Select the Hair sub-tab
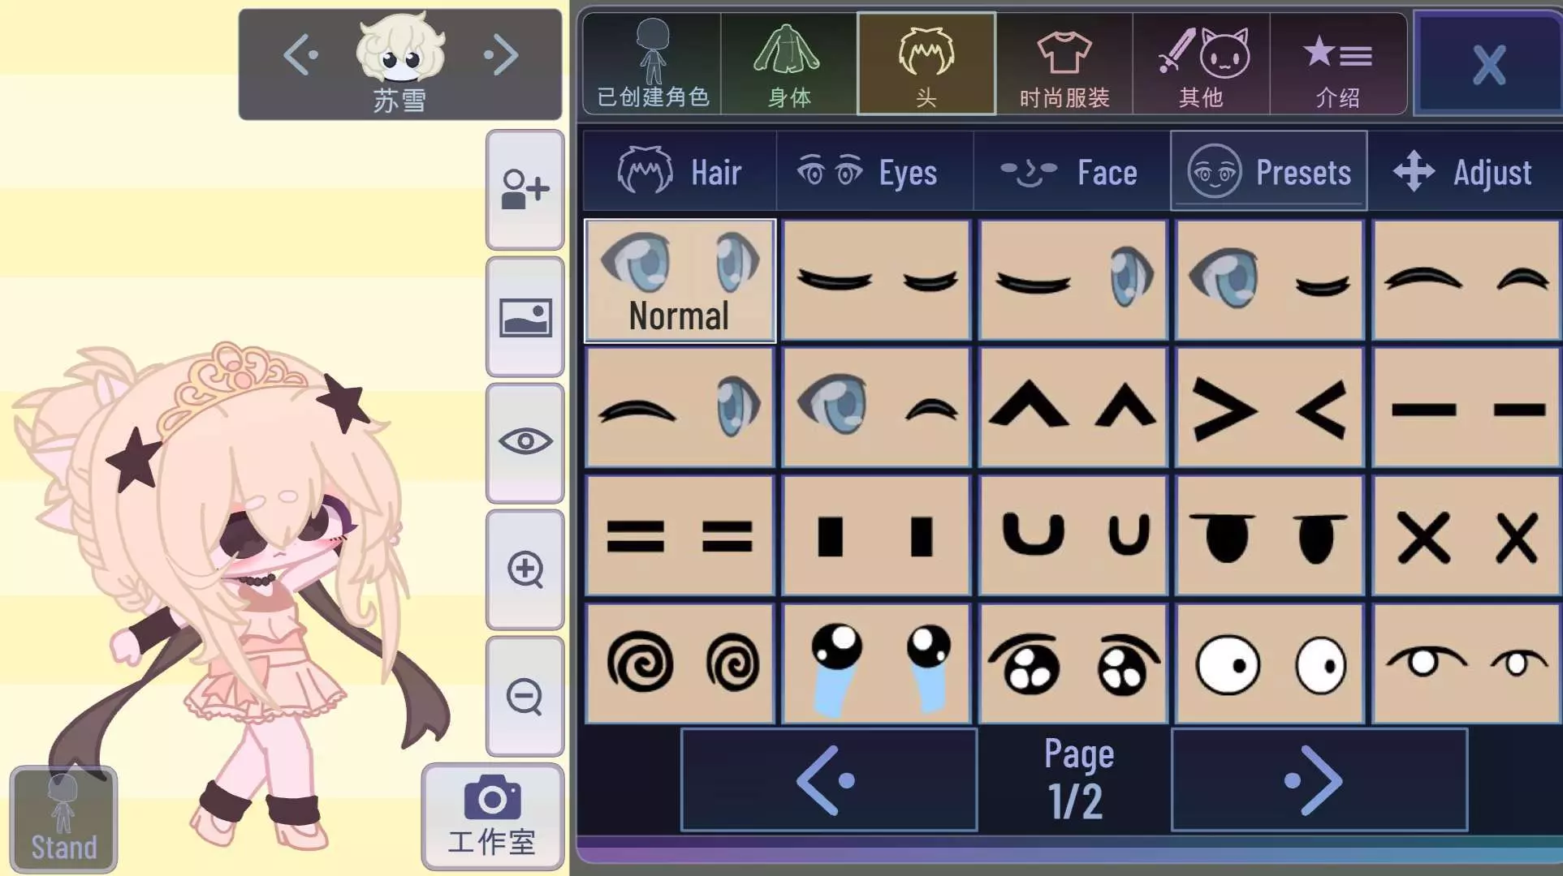Screen dimensions: 1563x876 coord(680,172)
